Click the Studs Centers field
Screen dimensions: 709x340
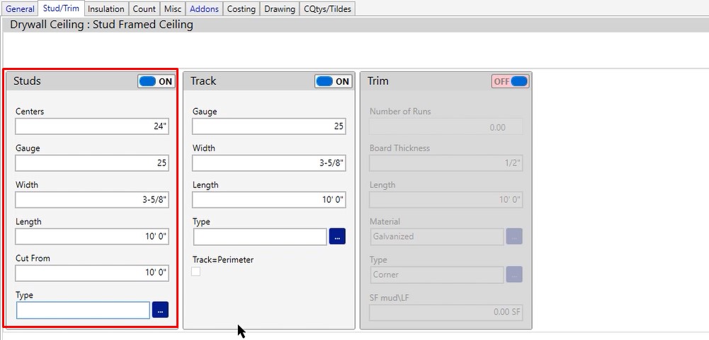click(x=91, y=127)
